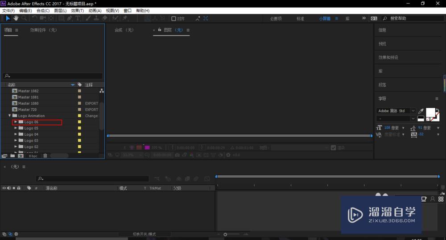
Task: Open the 合成(C) menu
Action: (x=43, y=11)
